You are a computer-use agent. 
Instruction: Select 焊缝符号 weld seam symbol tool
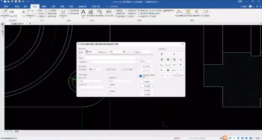pos(168,10)
